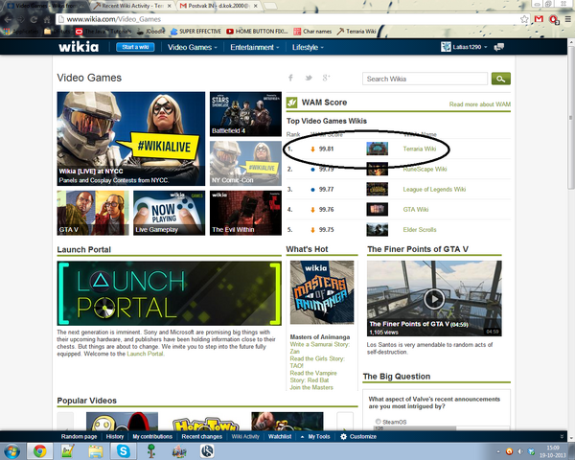Reload the page with refresh icon

[x=34, y=19]
